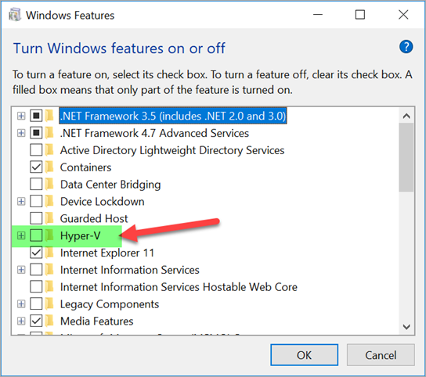Expand the Hyper-V tree node
Image resolution: width=426 pixels, height=377 pixels.
tap(21, 235)
